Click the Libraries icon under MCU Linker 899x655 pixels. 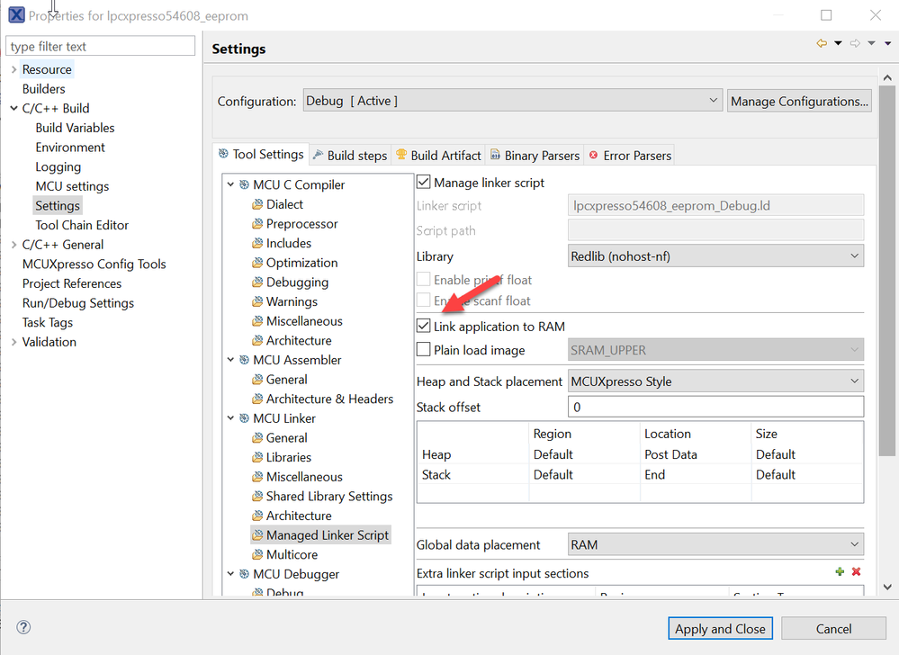tap(257, 458)
